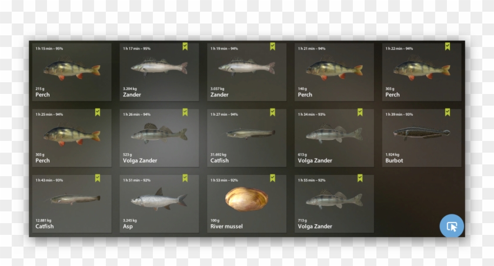Click the green bookmark on 1h 22min Perch
Image resolution: width=494 pixels, height=266 pixels.
point(448,46)
